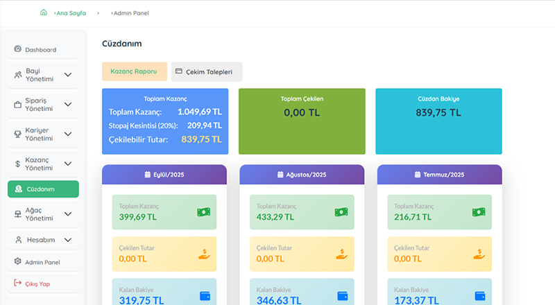The height and width of the screenshot is (305, 555).
Task: Click the Dashboard gauge icon
Action: (x=18, y=49)
